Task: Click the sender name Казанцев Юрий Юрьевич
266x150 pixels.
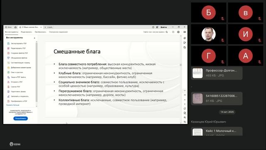Action: (208, 122)
